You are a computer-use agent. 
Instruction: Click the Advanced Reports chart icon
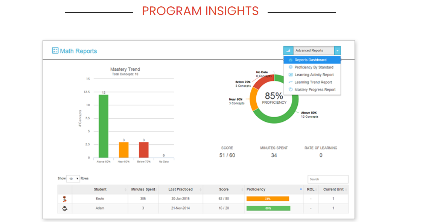(x=288, y=51)
